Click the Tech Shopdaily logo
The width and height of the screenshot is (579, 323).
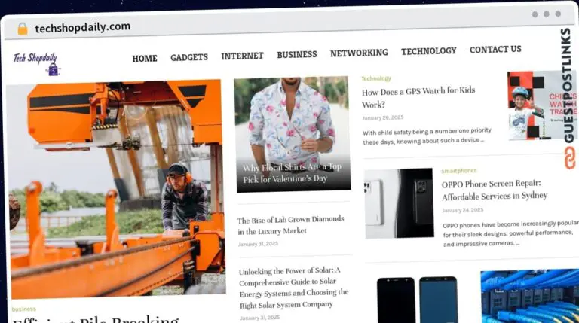click(36, 62)
